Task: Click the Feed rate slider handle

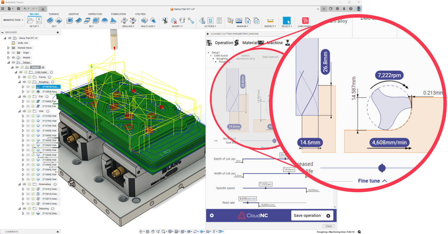Action: pos(247,203)
